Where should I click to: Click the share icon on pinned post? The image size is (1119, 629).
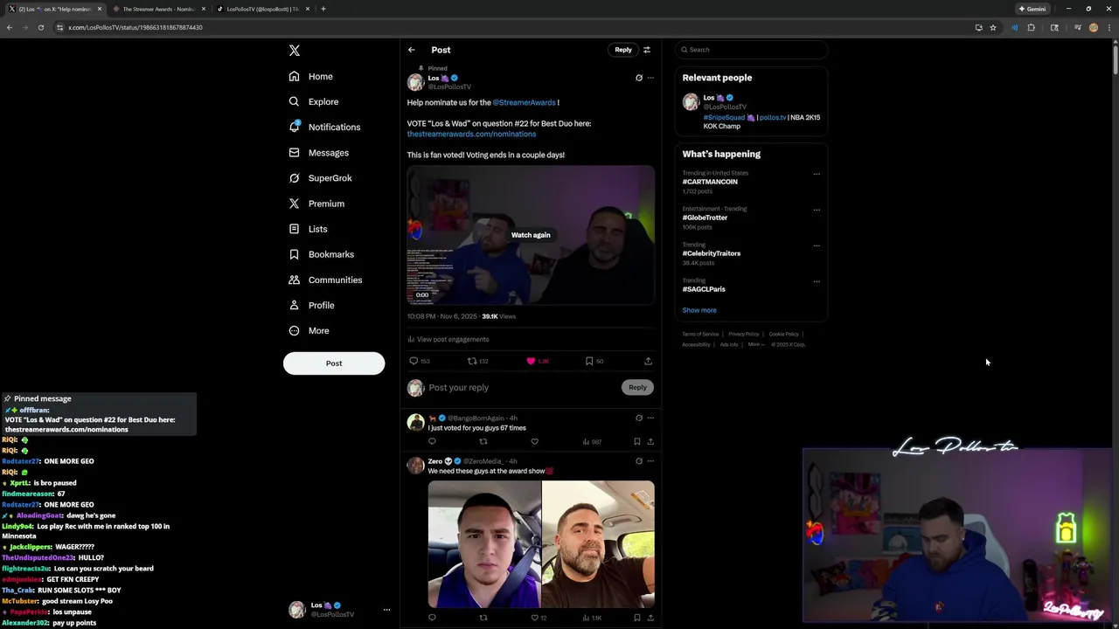pyautogui.click(x=648, y=361)
